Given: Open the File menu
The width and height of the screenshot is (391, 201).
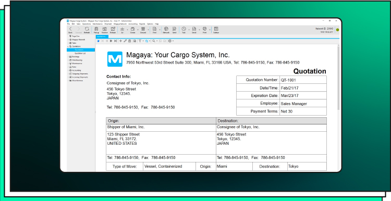Looking at the screenshot, I should 68,24.
